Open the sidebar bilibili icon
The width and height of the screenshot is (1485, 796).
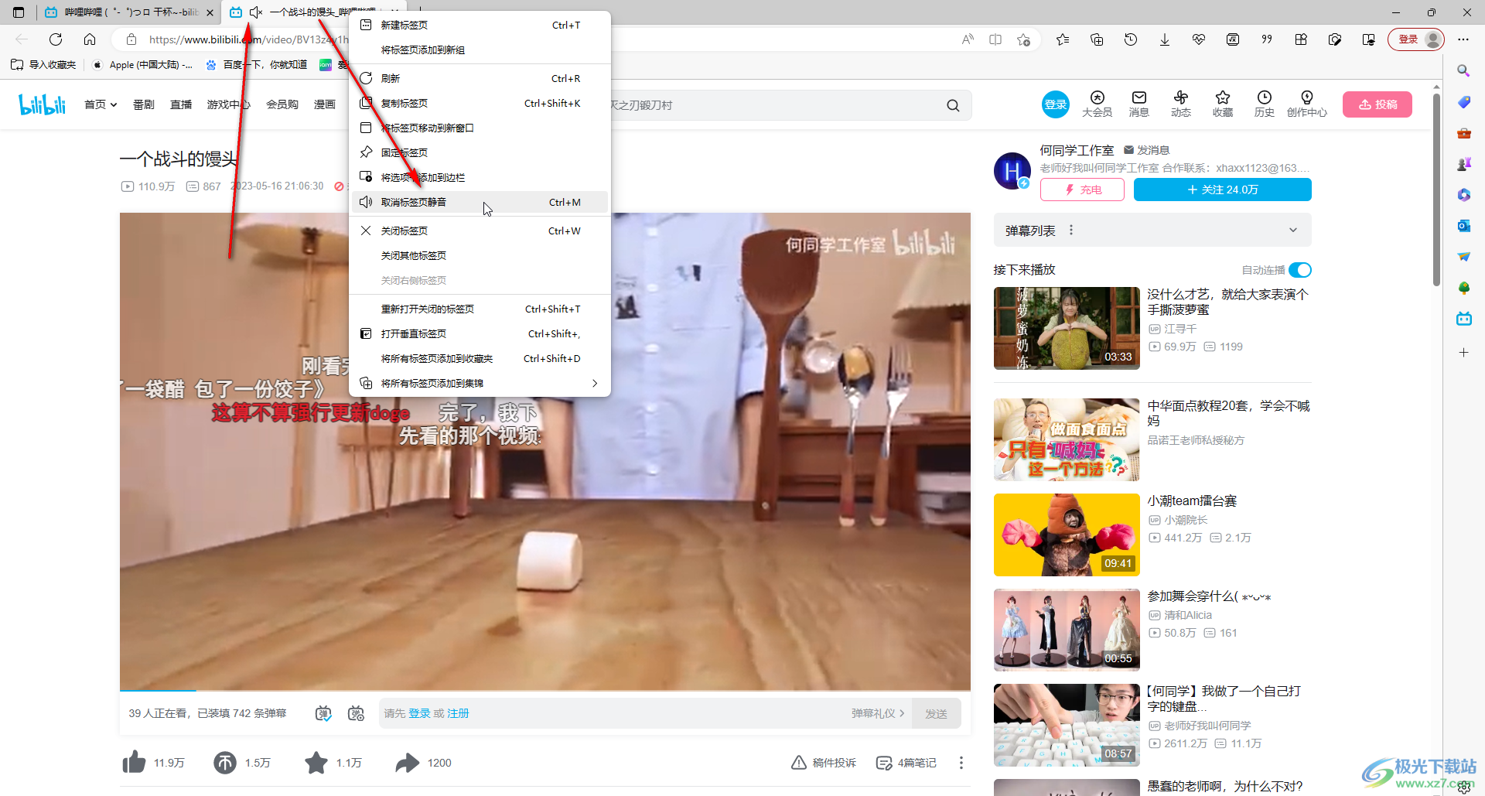click(x=1463, y=319)
